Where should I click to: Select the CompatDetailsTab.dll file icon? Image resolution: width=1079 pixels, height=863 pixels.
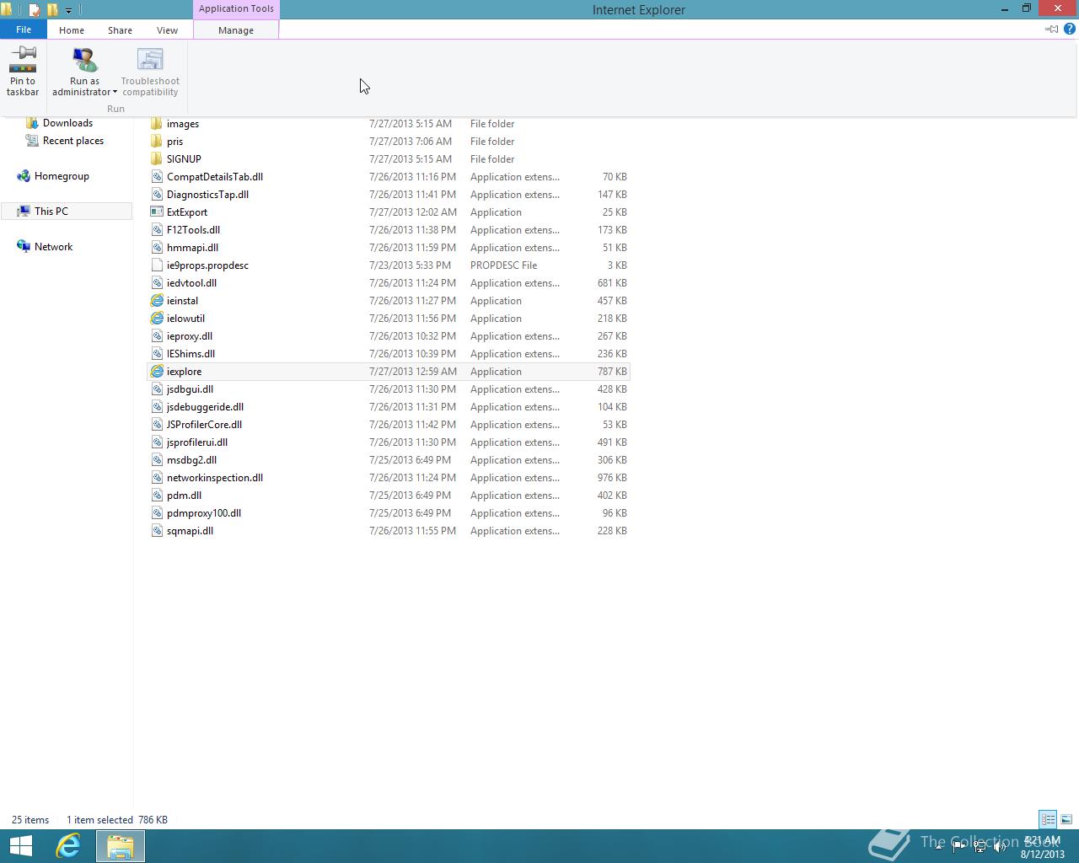pyautogui.click(x=157, y=177)
